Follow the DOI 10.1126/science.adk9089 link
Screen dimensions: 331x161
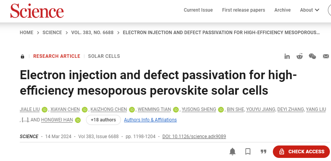click(194, 137)
